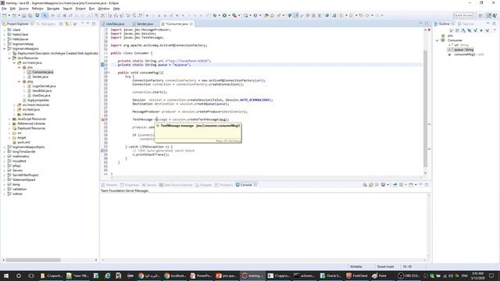Screen dimensions: 500x281
Task: Click the Run (green play) toolbar icon
Action: click(x=224, y=16)
